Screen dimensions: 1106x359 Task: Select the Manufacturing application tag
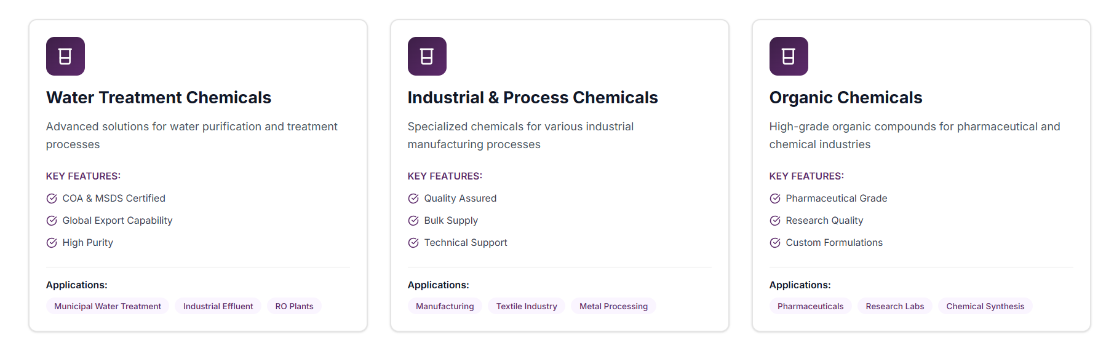coord(445,306)
